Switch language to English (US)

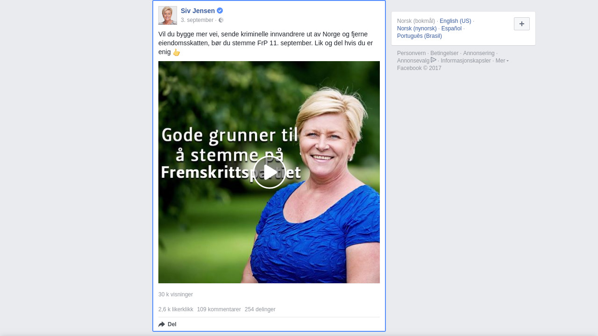tap(456, 21)
